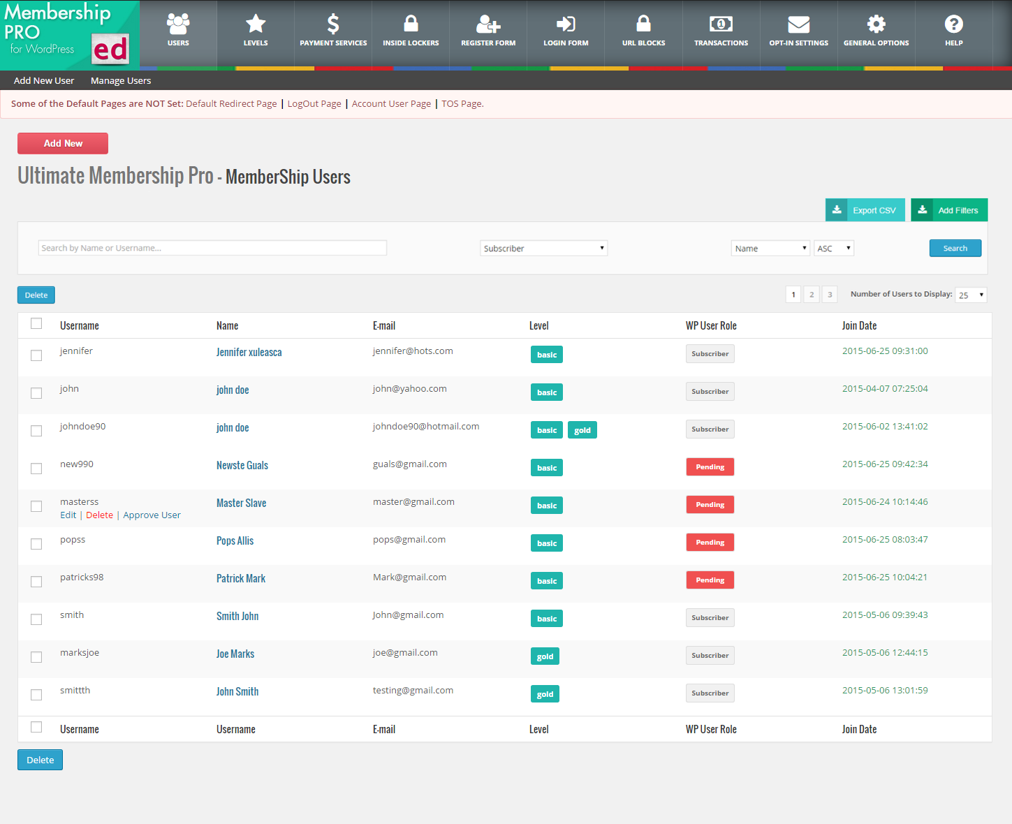1012x824 pixels.
Task: Select the checkbox for user marksjoe
Action: (x=36, y=657)
